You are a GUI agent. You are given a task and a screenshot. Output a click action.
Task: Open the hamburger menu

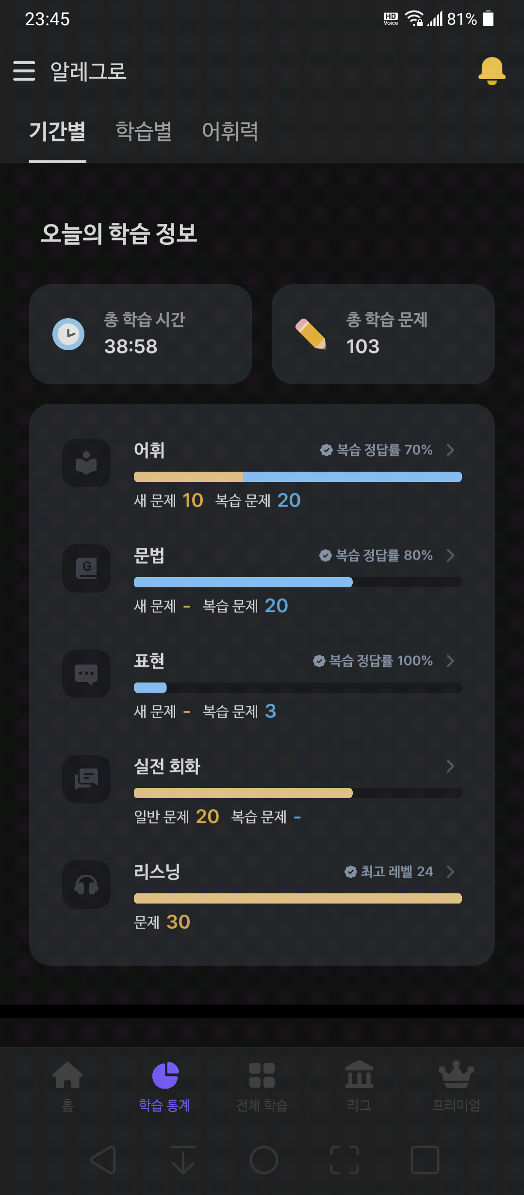(x=24, y=71)
